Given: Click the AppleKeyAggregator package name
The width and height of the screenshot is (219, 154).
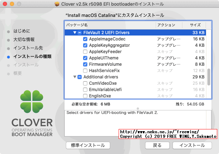Looking at the screenshot, I should (109, 45).
